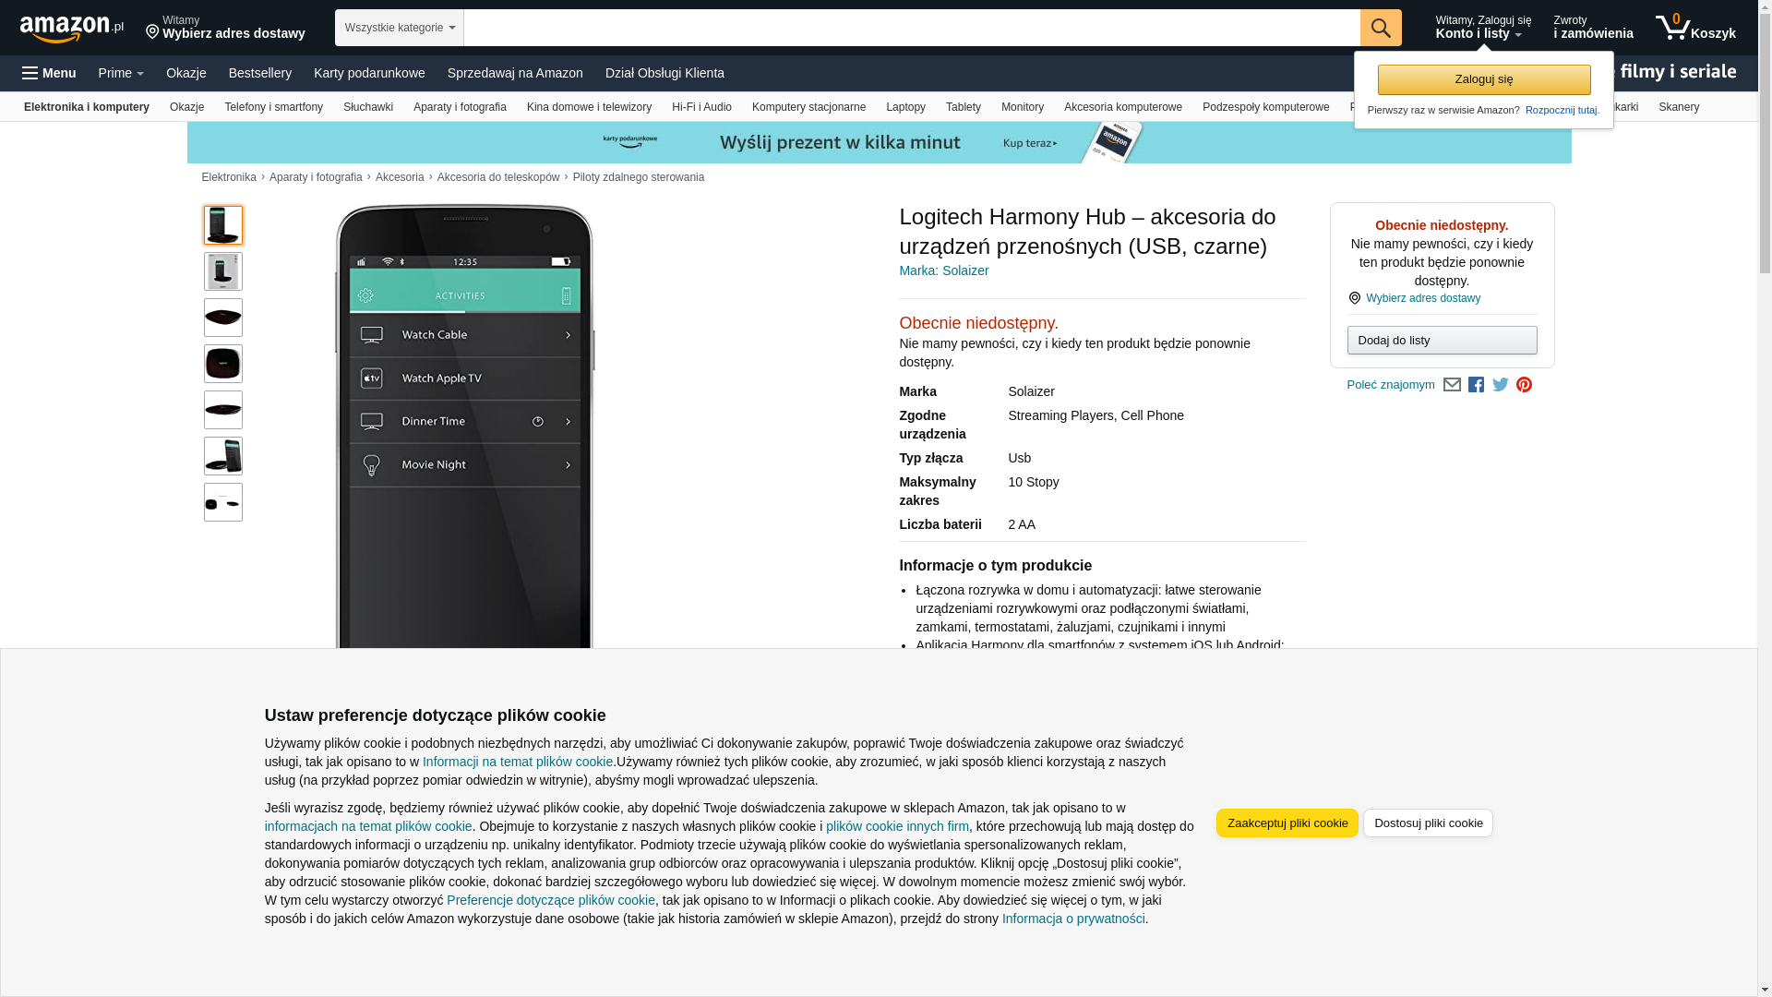This screenshot has width=1772, height=997.
Task: Click the search magnifier button
Action: click(x=1381, y=28)
